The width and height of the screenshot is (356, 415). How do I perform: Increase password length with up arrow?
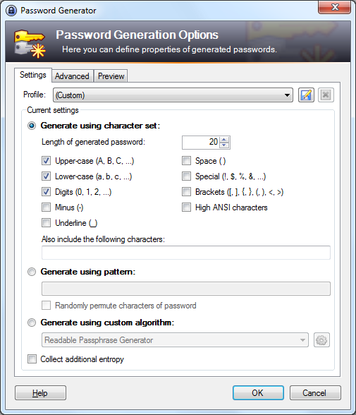(224, 140)
